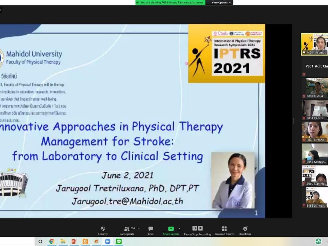This screenshot has height=246, width=328.
Task: Click 'from Laboratory to Clinical Setting' line
Action: [108, 156]
